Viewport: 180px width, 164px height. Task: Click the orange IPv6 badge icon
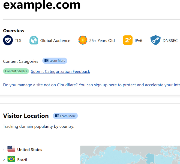pos(128,40)
